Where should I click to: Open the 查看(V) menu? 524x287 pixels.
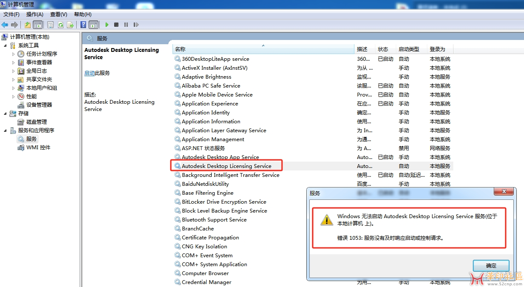pyautogui.click(x=59, y=14)
